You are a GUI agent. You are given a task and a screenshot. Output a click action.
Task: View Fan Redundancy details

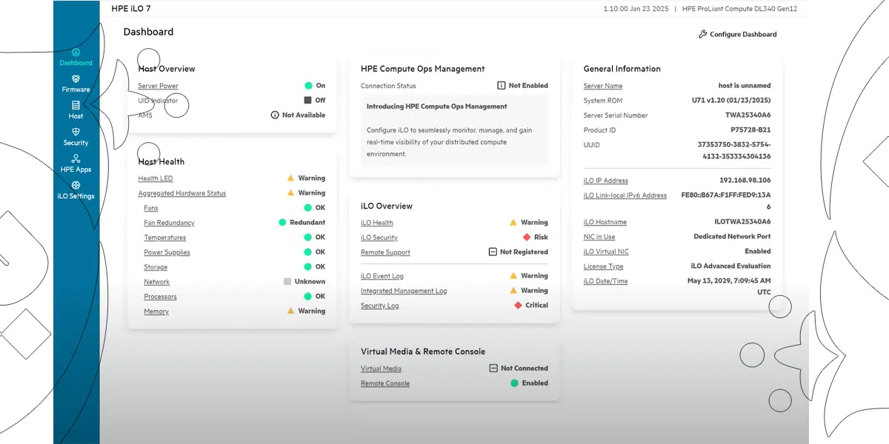pyautogui.click(x=169, y=223)
